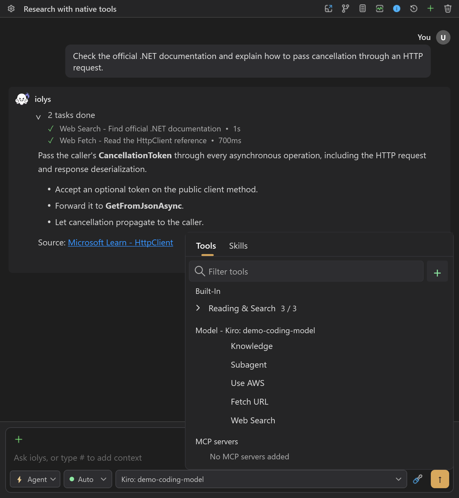Toggle the Use AWS tool
This screenshot has width=459, height=498.
pyautogui.click(x=248, y=383)
